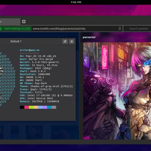Open the cyberpunk artwork post image

117,91
